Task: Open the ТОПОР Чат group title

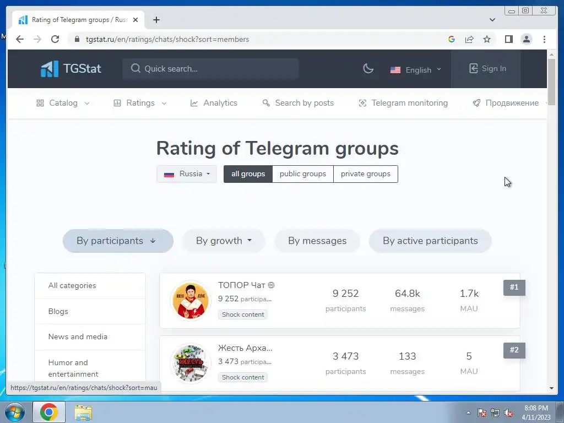Action: [x=246, y=285]
